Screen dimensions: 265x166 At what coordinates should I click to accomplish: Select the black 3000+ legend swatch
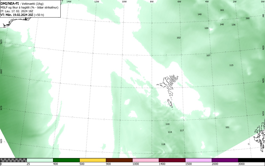pos(251,160)
